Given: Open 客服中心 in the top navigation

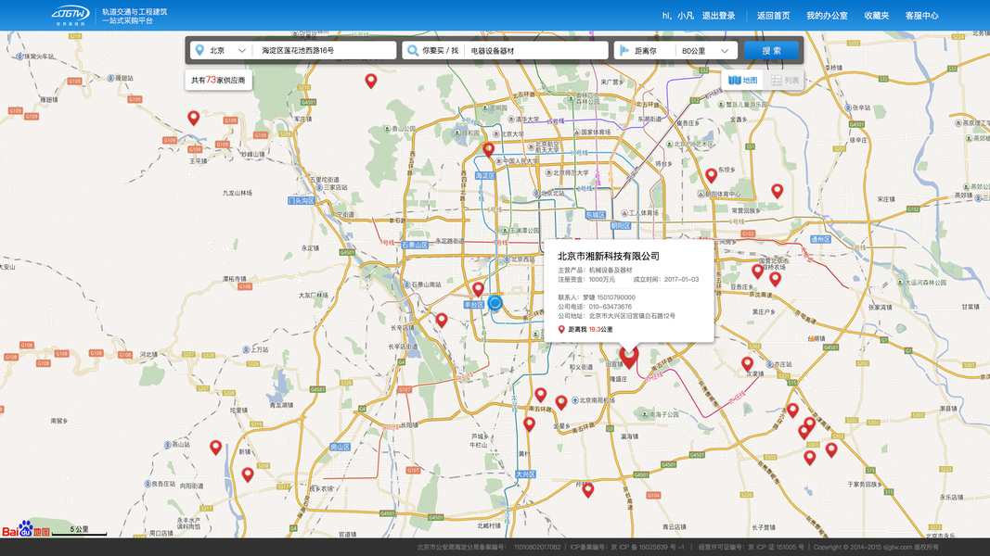Looking at the screenshot, I should pyautogui.click(x=922, y=16).
